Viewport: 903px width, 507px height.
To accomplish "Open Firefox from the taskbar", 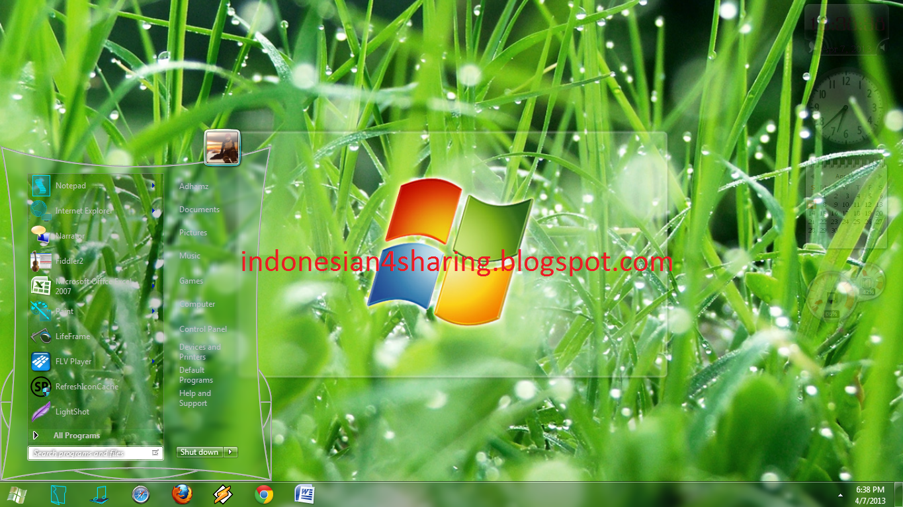I will (181, 494).
